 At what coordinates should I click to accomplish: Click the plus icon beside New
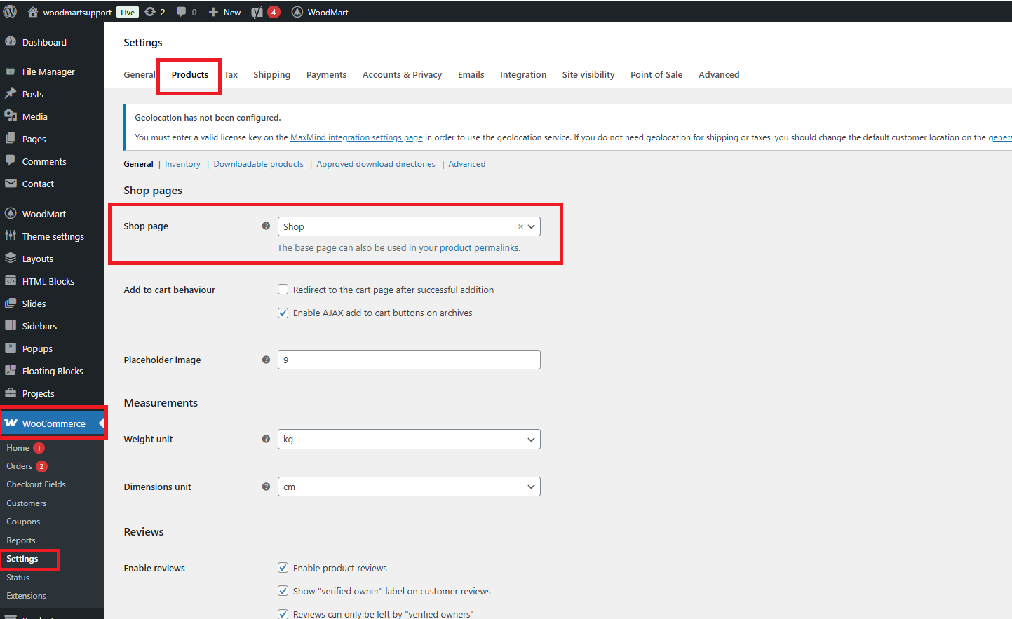point(214,12)
